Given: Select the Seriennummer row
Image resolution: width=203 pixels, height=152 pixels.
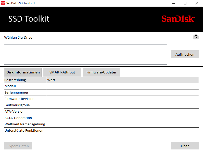Looking at the screenshot, I should (x=102, y=92).
